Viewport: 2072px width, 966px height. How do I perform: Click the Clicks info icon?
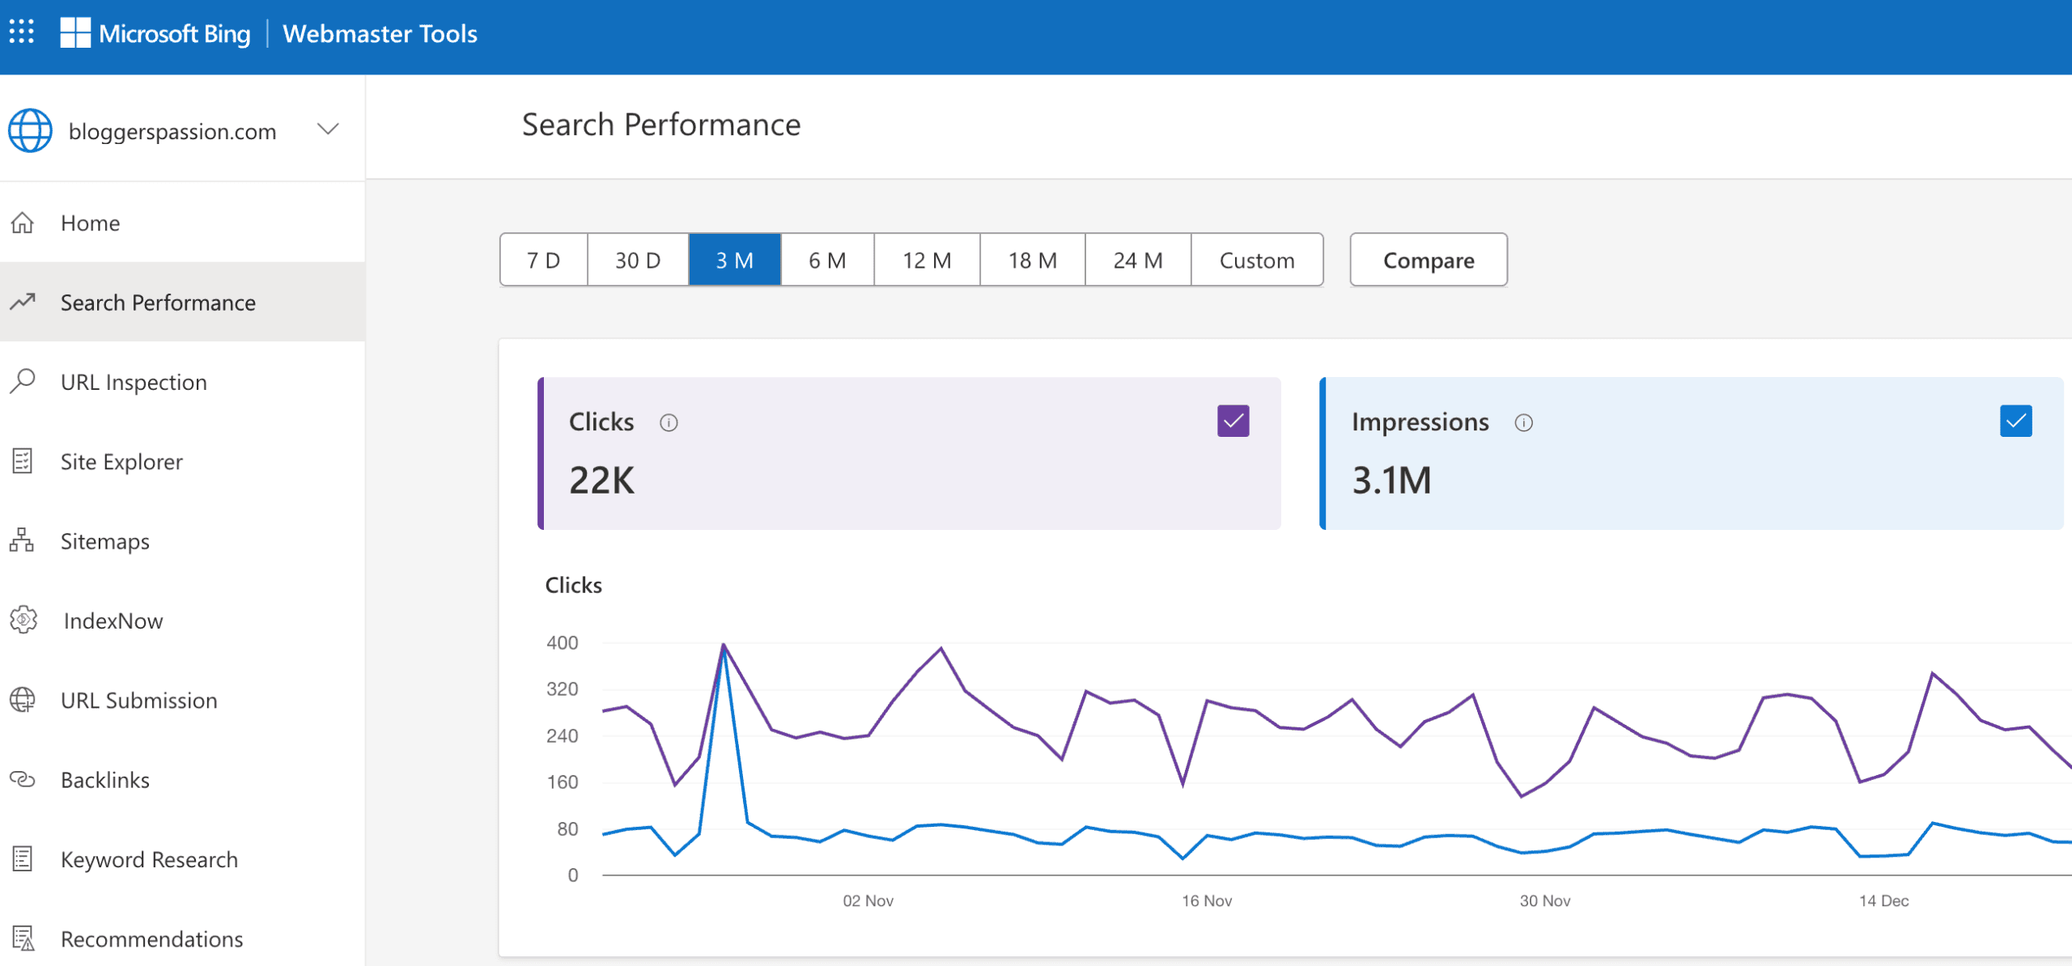tap(669, 422)
